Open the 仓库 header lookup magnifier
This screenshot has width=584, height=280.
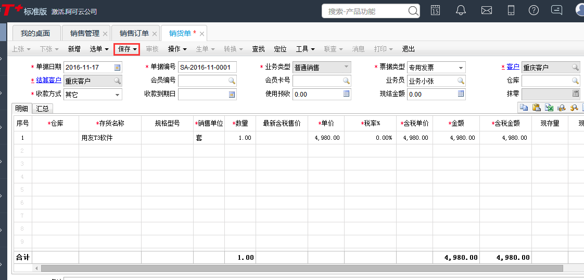click(x=576, y=81)
